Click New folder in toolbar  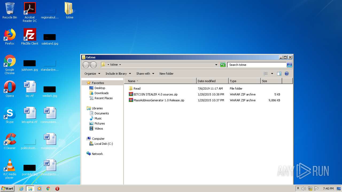pos(166,74)
